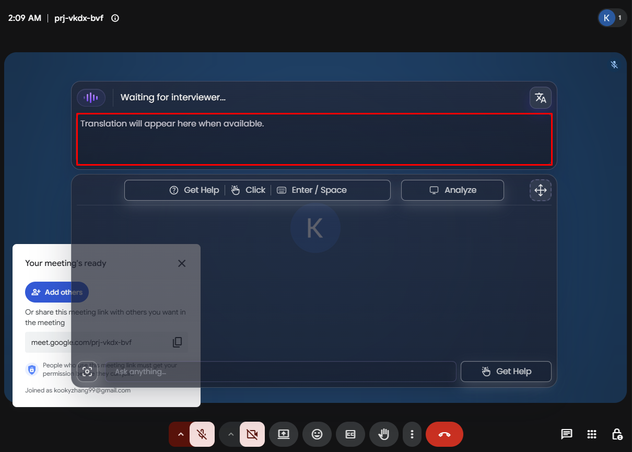Click the meeting code prj-vkdx-bvf in header
632x452 pixels.
point(79,18)
